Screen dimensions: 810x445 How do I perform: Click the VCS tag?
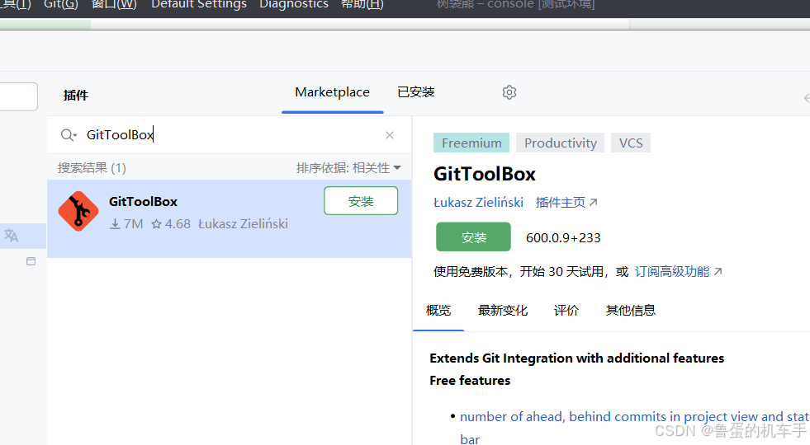tap(631, 143)
